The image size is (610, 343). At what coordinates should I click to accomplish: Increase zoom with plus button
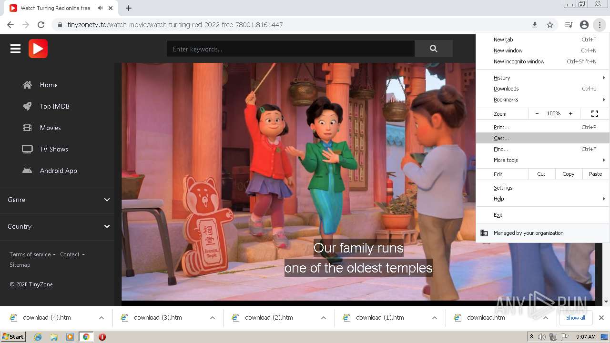(x=570, y=114)
